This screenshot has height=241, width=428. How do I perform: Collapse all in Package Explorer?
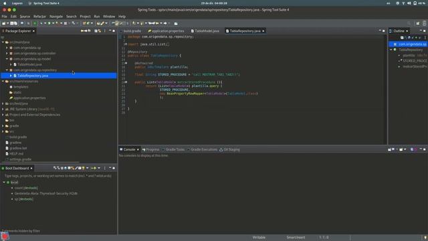[x=96, y=31]
